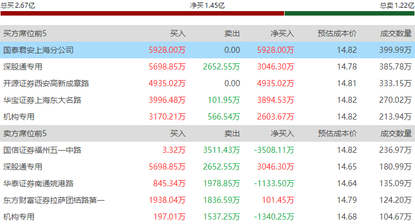Click the 买入 column header in buyer section
The height and width of the screenshot is (224, 415).
[178, 33]
